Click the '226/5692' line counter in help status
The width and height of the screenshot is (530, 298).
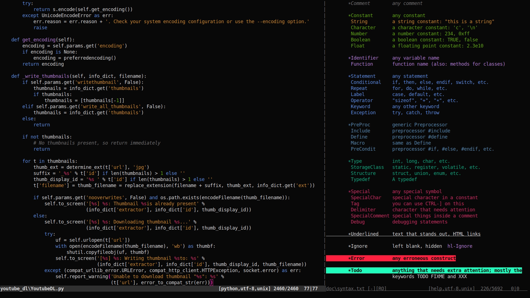(x=491, y=289)
